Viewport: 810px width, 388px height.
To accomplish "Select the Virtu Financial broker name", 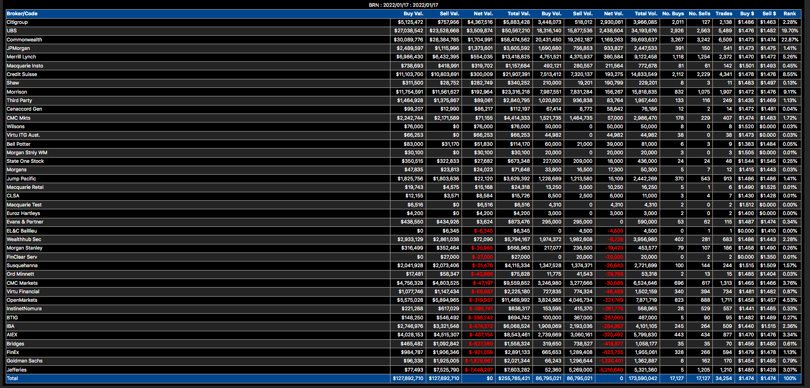I will click(x=23, y=292).
